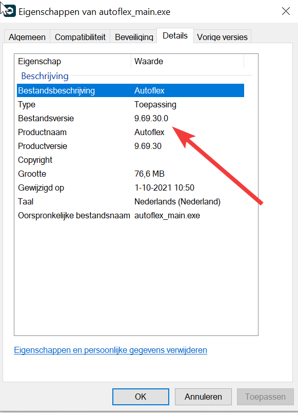This screenshot has width=298, height=413.
Task: Select the Bestandsversie 9.69.30.0 row
Action: pyautogui.click(x=130, y=118)
